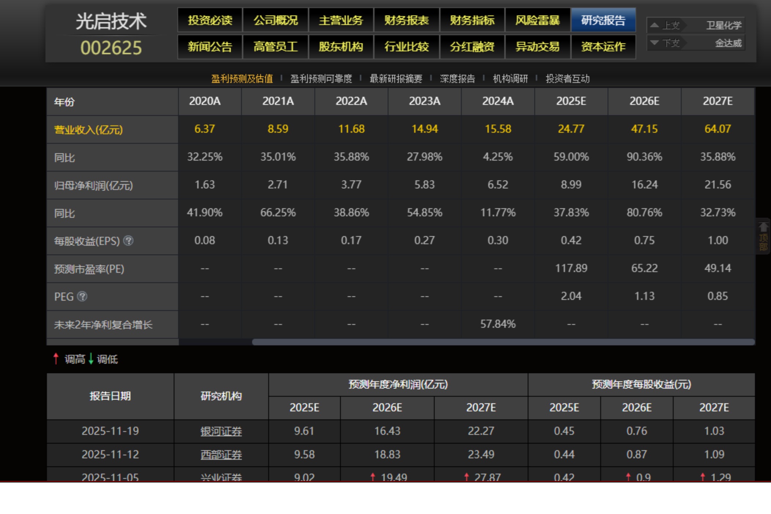This screenshot has width=771, height=514.
Task: Open the 西部证券 research institution link
Action: (221, 455)
